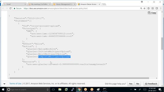Open Task View from the taskbar
Screen dimensions: 164x92
(53, 89)
